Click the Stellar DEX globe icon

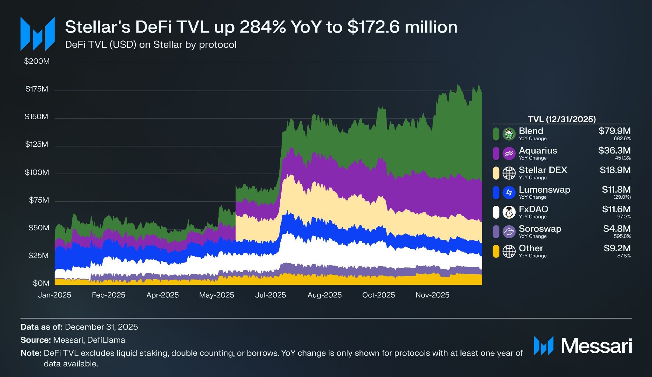pyautogui.click(x=509, y=173)
